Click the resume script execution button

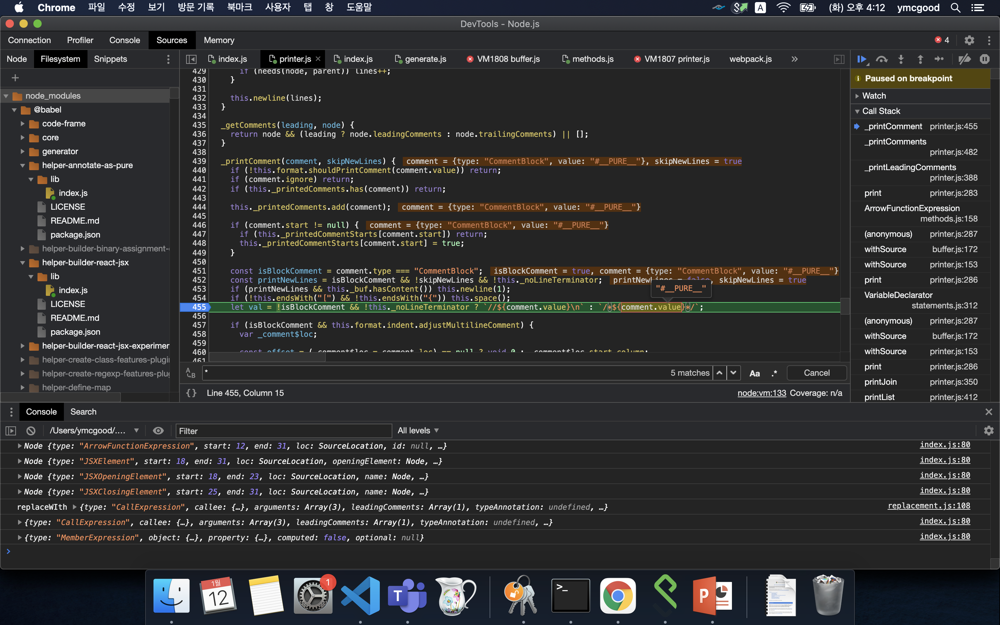[861, 58]
